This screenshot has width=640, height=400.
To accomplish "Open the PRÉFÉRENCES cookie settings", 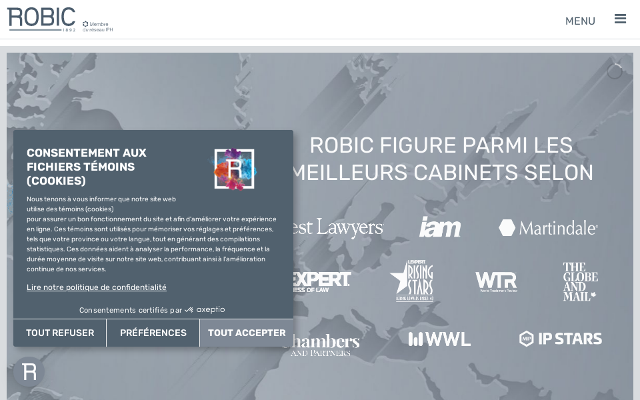I will (x=153, y=333).
